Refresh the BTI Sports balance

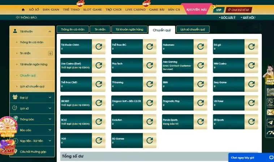pos(251,122)
